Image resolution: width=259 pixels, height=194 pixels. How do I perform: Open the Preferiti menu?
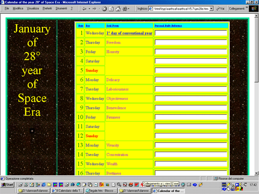[47, 9]
